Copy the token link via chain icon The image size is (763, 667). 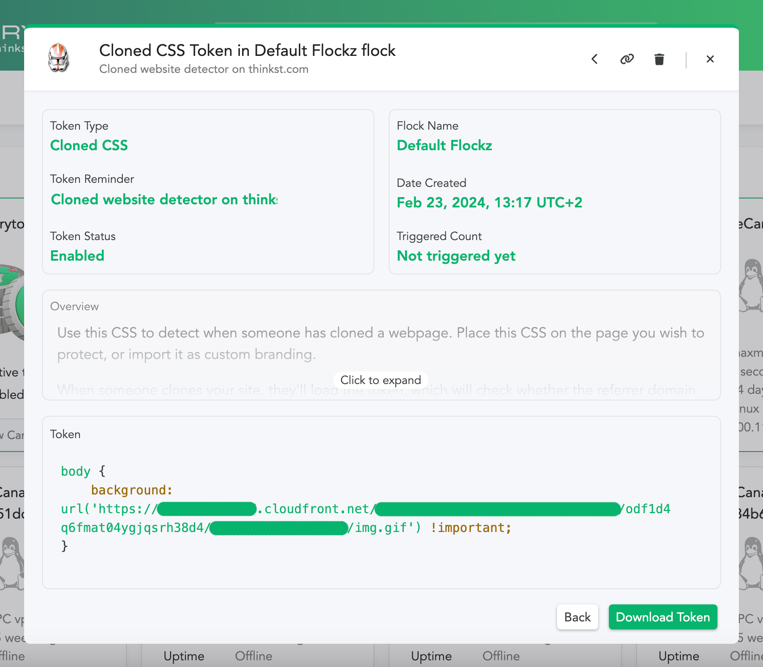(x=627, y=59)
